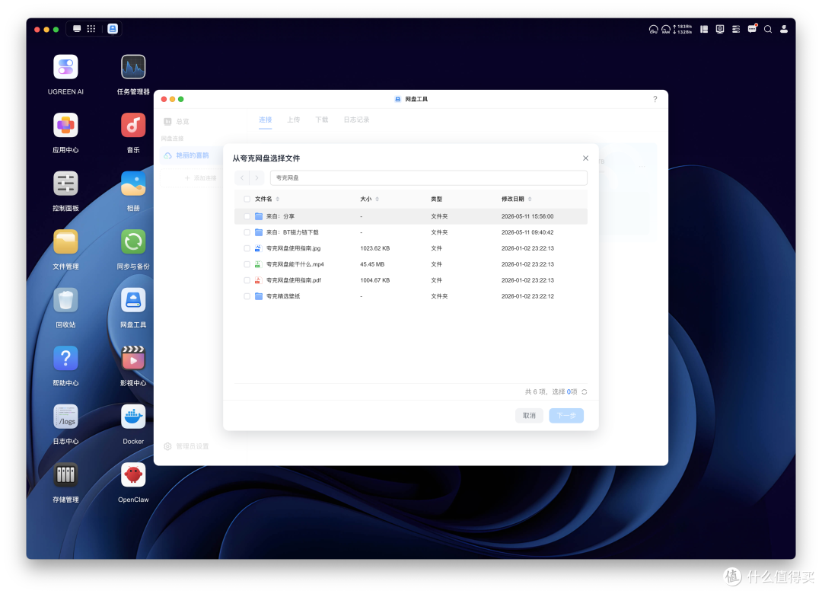Check the box for 来自：BT磁力链下载 folder

coord(247,232)
